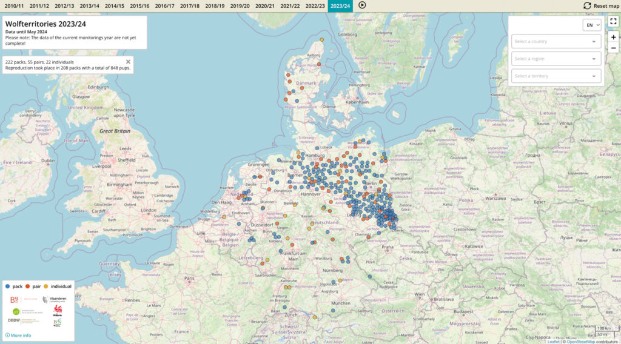Click the Vlaanderen partner logo
621x344 pixels.
pos(54,300)
